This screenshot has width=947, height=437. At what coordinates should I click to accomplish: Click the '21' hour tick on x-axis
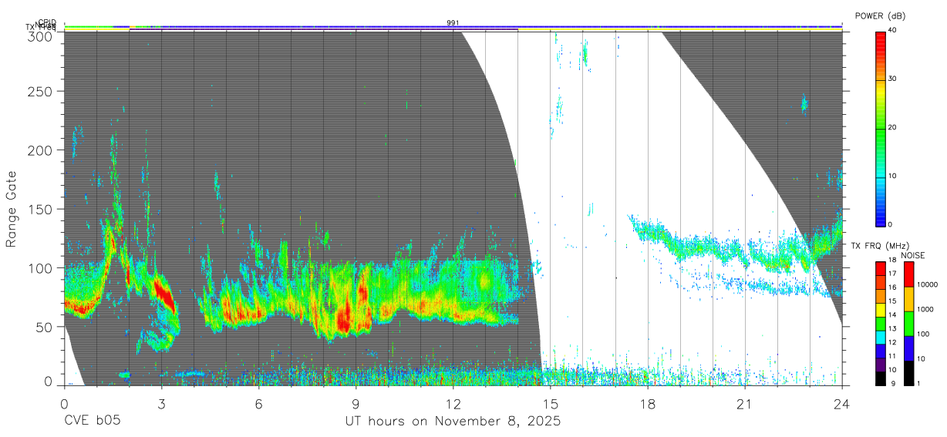point(745,403)
